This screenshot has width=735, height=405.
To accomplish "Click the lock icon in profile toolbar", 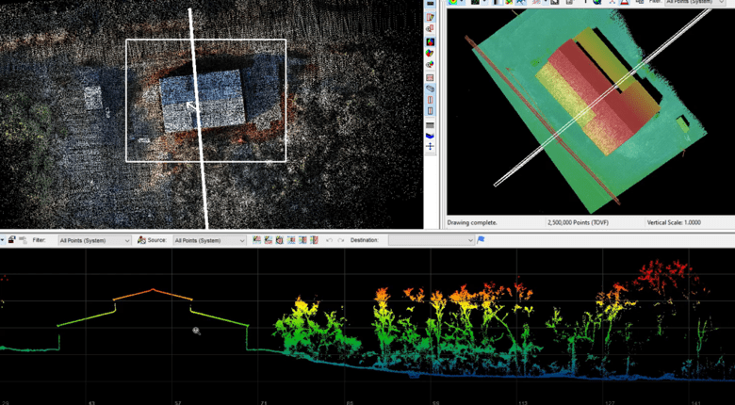I will 10,240.
